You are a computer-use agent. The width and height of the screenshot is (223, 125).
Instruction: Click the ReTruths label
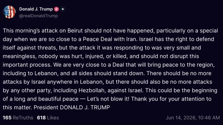pos(23,117)
